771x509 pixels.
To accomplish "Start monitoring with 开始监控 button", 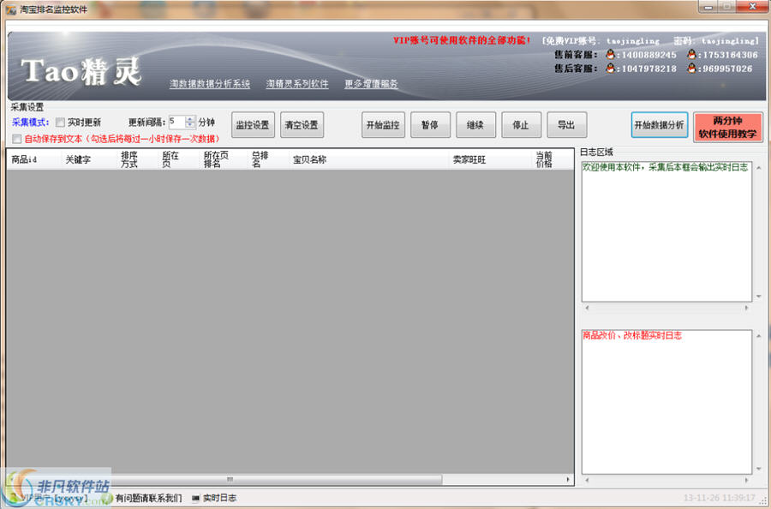I will pyautogui.click(x=383, y=125).
